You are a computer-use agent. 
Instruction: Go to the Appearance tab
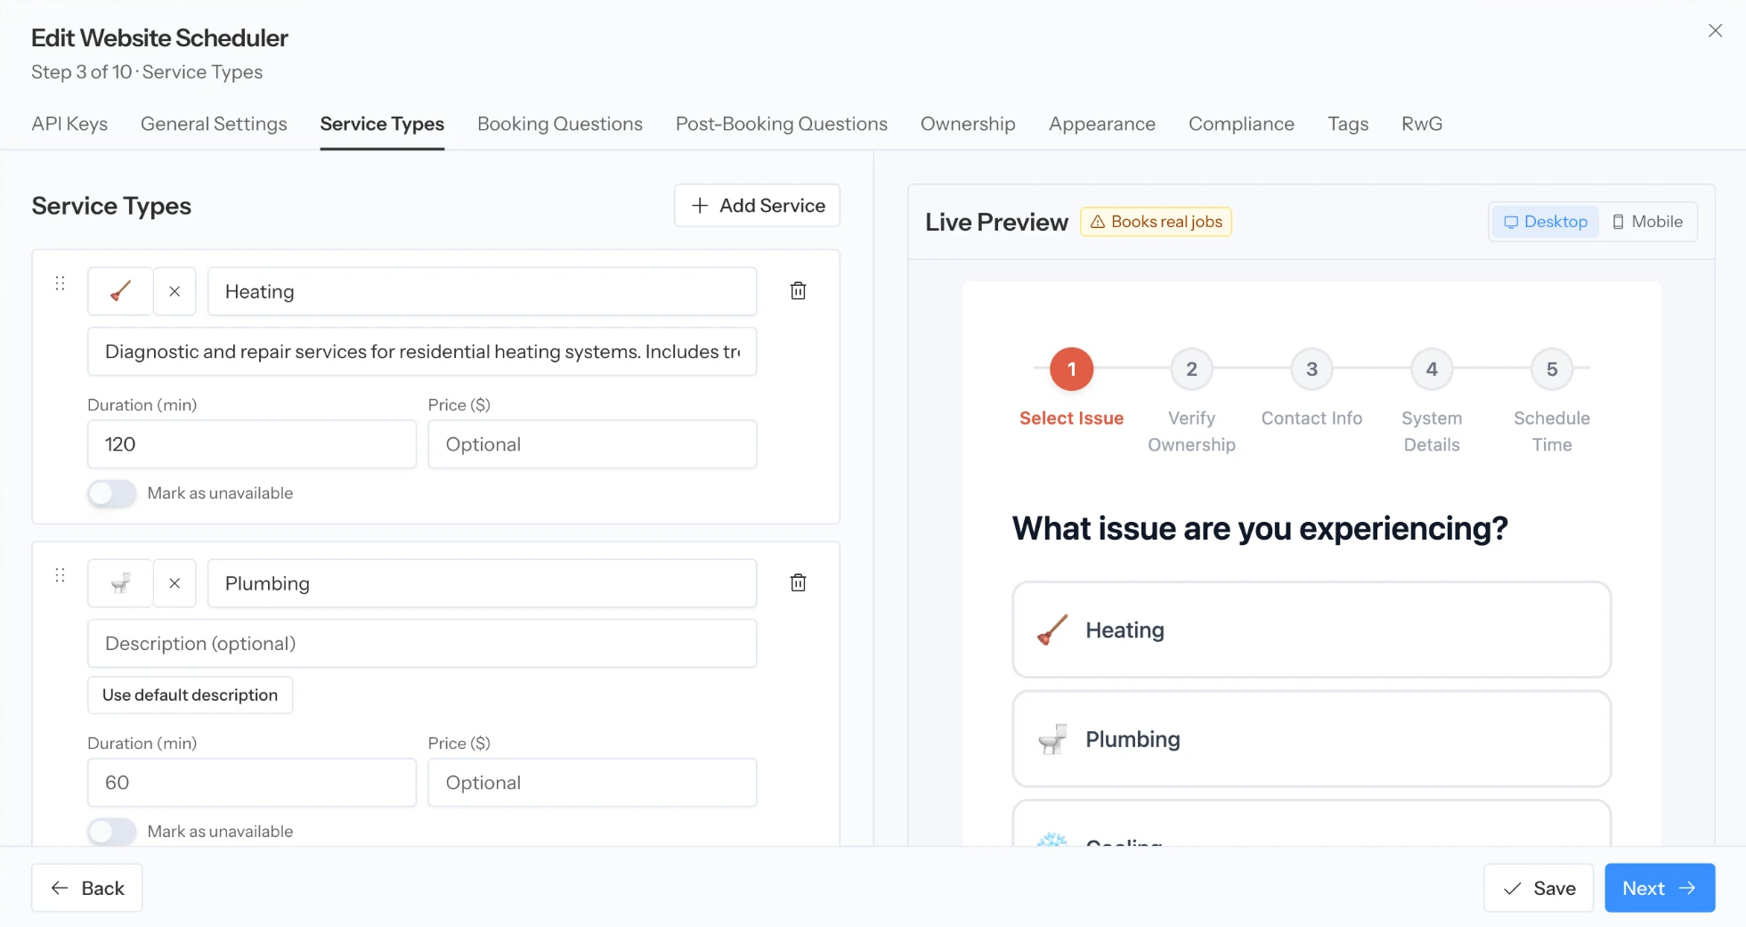coord(1102,124)
